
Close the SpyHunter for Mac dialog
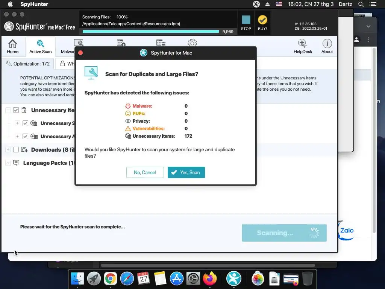pos(80,53)
